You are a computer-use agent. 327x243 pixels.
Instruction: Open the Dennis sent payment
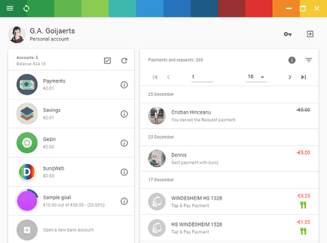(x=229, y=159)
